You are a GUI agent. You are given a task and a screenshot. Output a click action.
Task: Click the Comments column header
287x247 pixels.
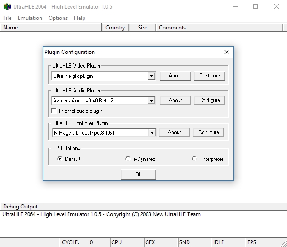click(219, 27)
